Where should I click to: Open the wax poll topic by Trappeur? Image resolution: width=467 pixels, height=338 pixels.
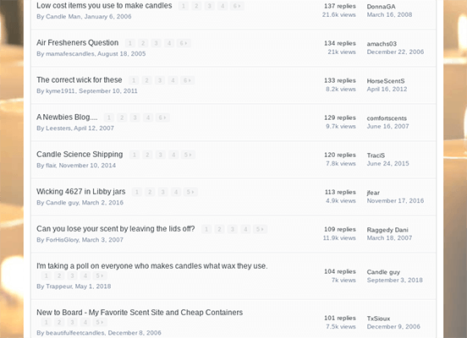(152, 266)
